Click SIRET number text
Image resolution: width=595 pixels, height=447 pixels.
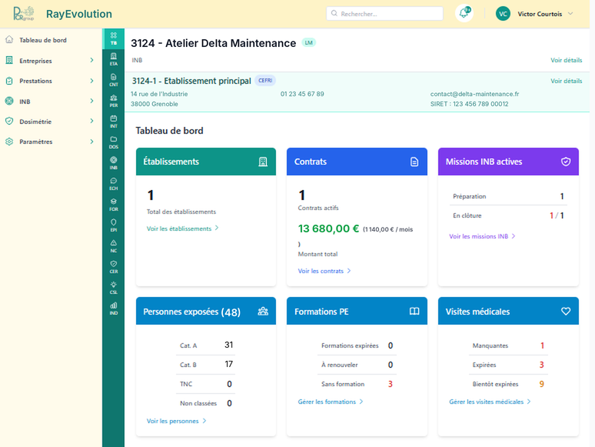coord(470,104)
